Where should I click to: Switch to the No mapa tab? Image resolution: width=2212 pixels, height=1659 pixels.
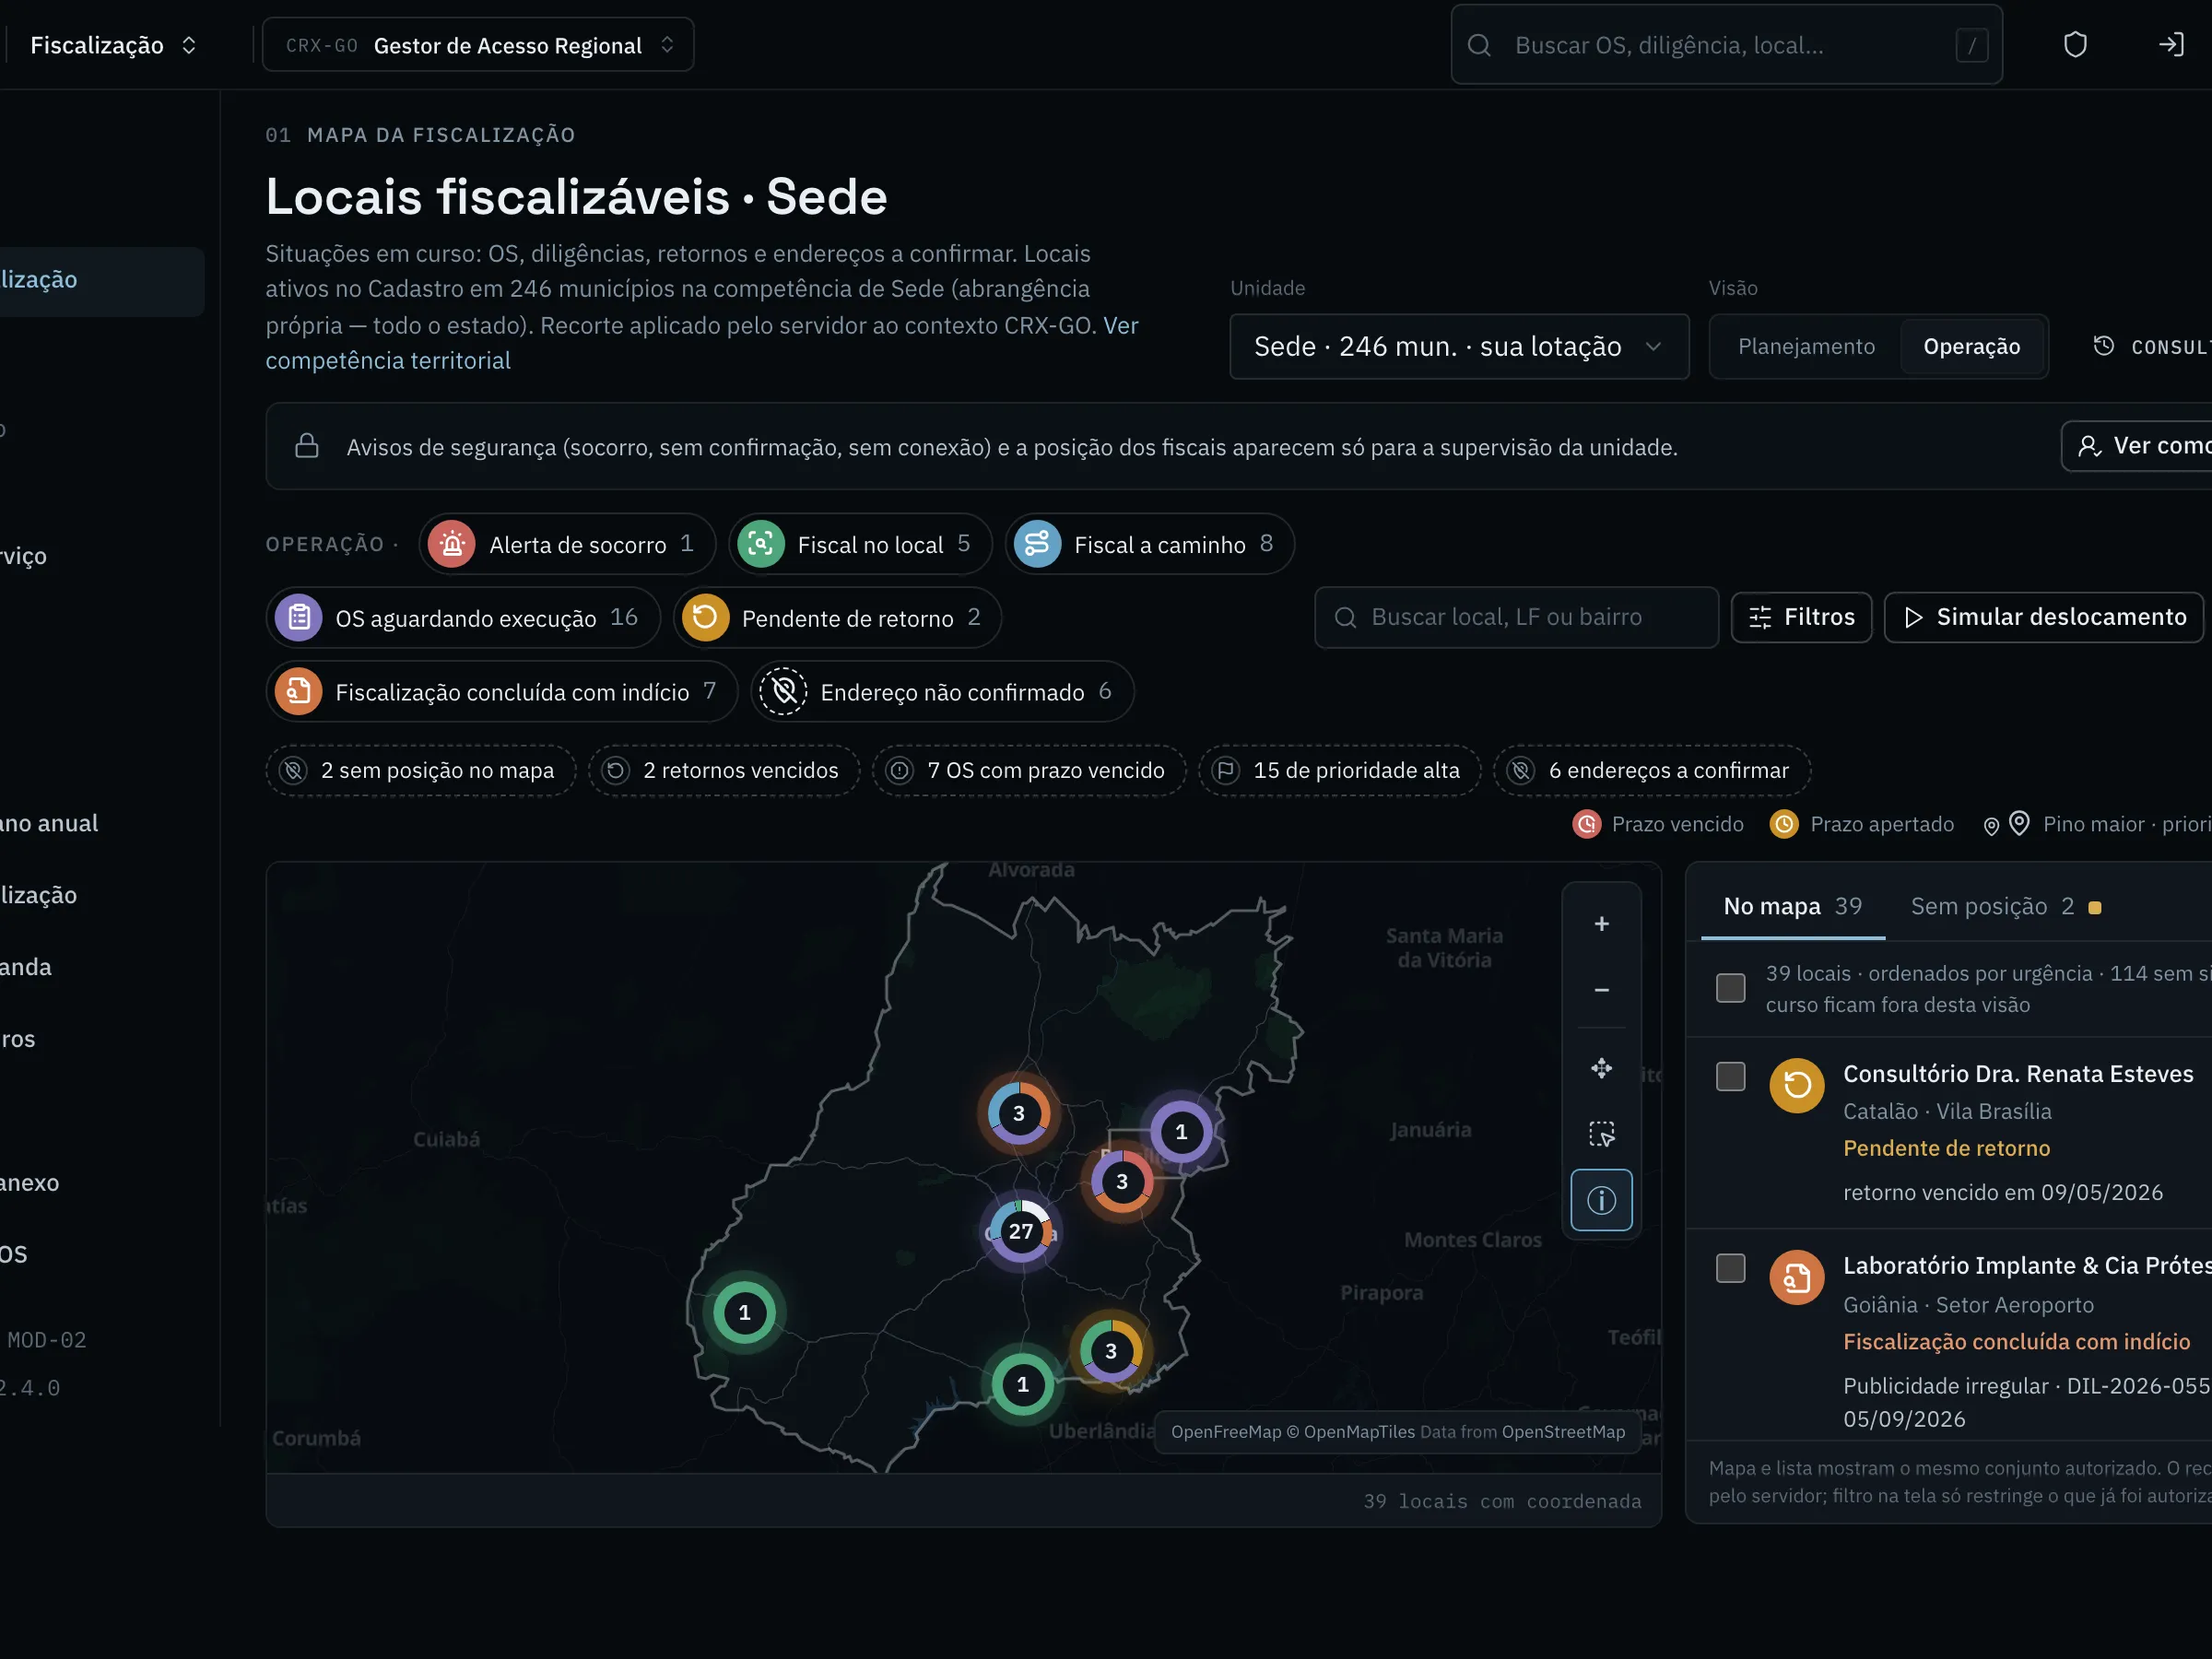pyautogui.click(x=1792, y=906)
